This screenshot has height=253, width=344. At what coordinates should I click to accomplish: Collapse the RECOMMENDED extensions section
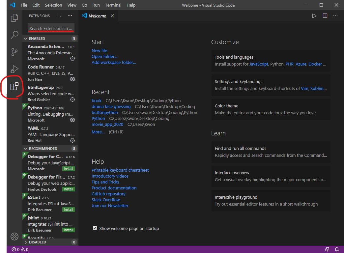click(x=50, y=149)
